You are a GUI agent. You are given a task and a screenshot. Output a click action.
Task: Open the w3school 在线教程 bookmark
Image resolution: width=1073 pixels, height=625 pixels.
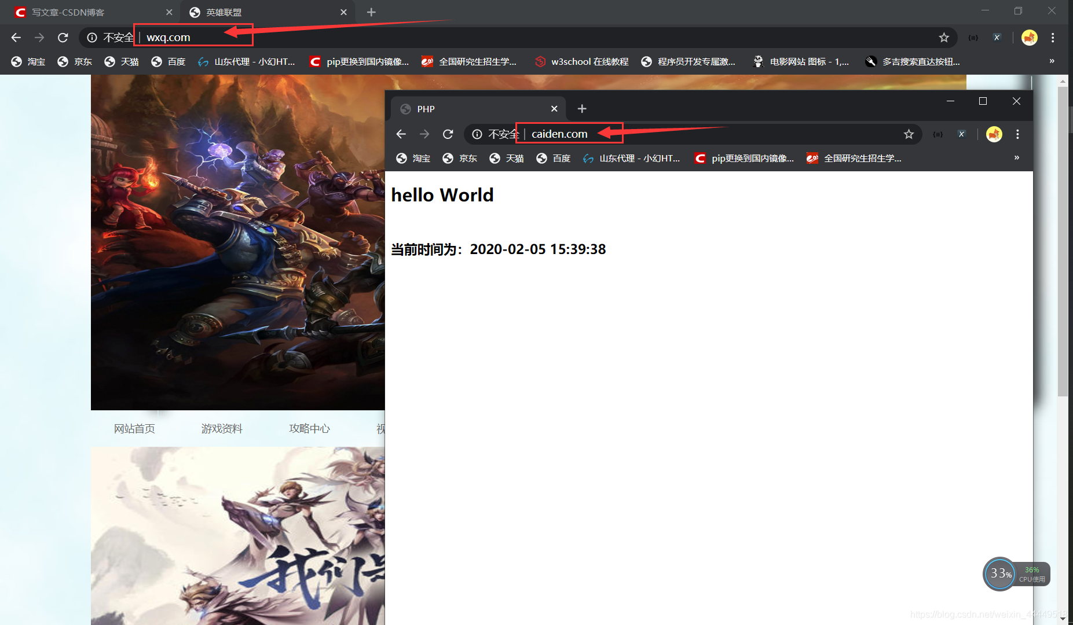(x=581, y=62)
